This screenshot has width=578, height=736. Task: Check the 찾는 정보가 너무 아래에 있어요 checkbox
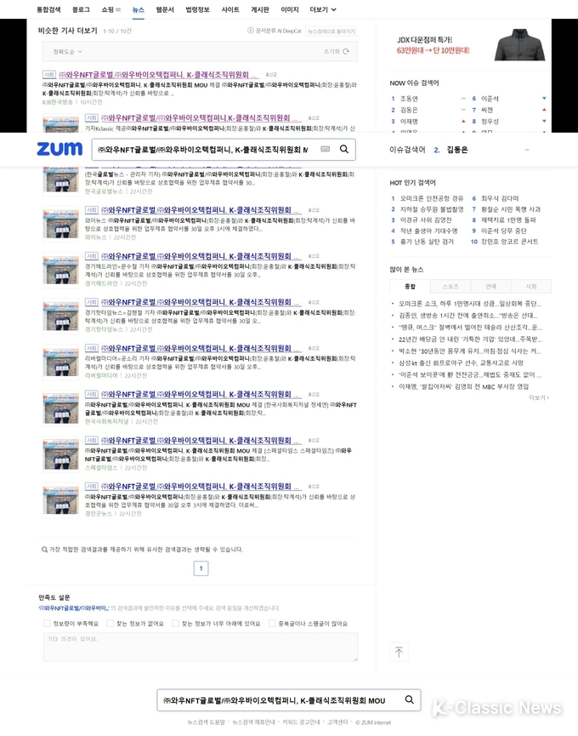175,624
